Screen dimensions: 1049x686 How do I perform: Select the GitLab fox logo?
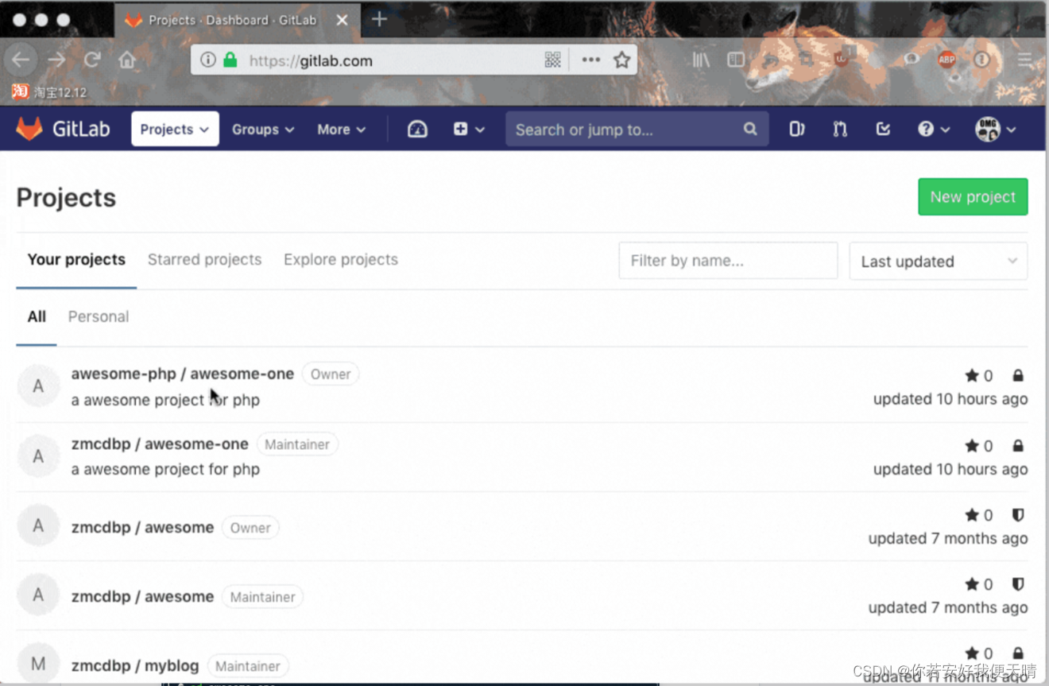click(x=31, y=128)
